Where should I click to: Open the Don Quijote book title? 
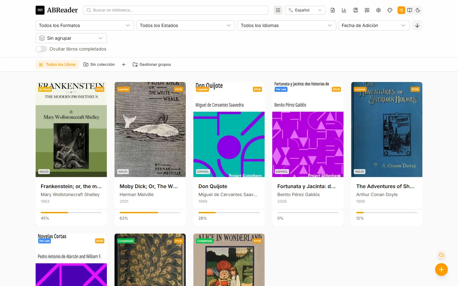[213, 187]
